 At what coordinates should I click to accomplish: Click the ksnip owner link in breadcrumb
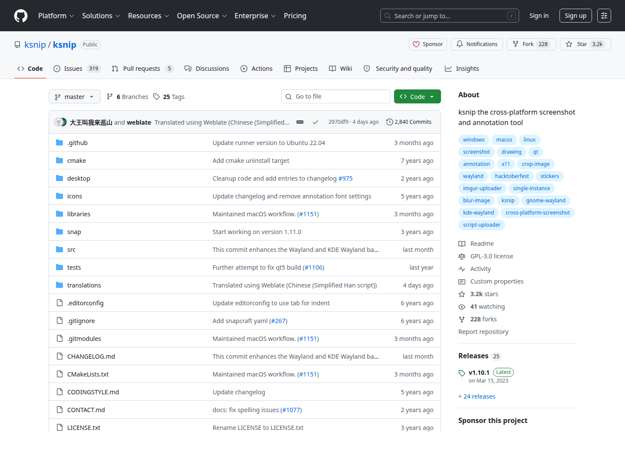point(35,45)
